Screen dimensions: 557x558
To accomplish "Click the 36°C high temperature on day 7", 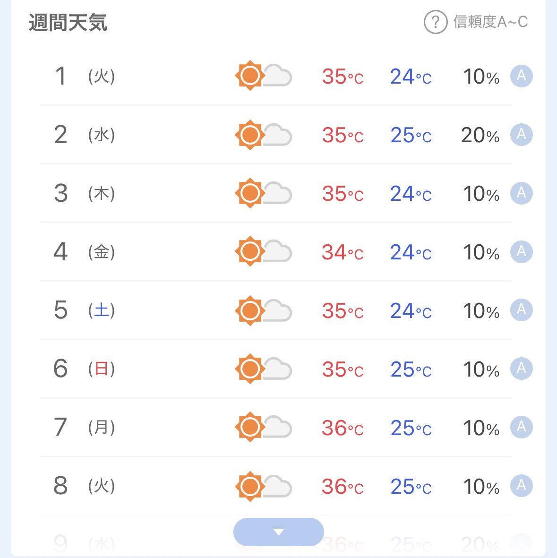I will tap(343, 428).
